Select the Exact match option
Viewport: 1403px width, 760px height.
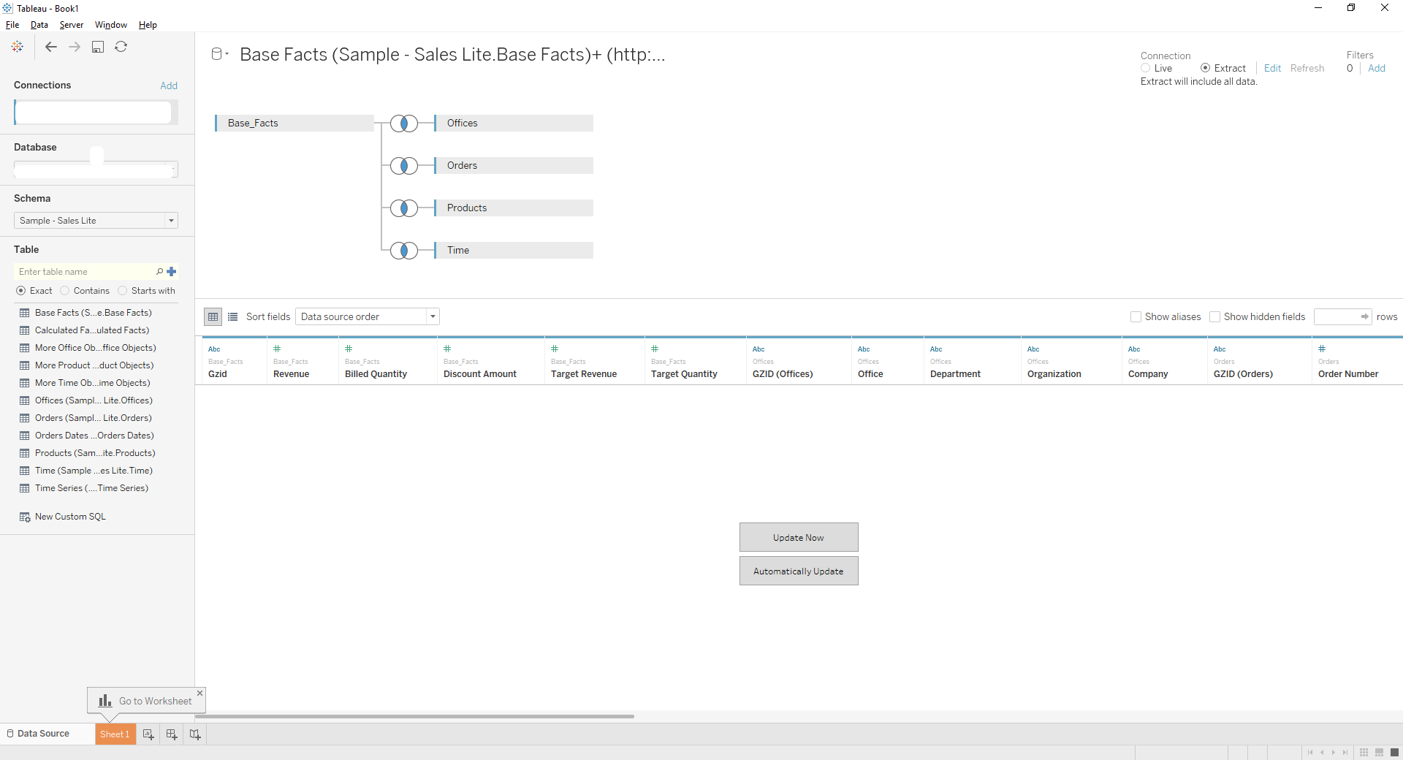pyautogui.click(x=20, y=291)
